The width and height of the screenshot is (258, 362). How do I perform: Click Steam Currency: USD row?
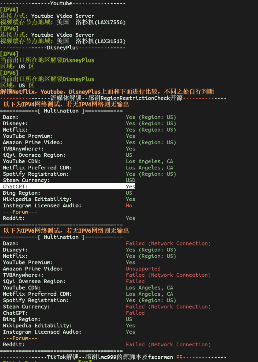tap(69, 180)
